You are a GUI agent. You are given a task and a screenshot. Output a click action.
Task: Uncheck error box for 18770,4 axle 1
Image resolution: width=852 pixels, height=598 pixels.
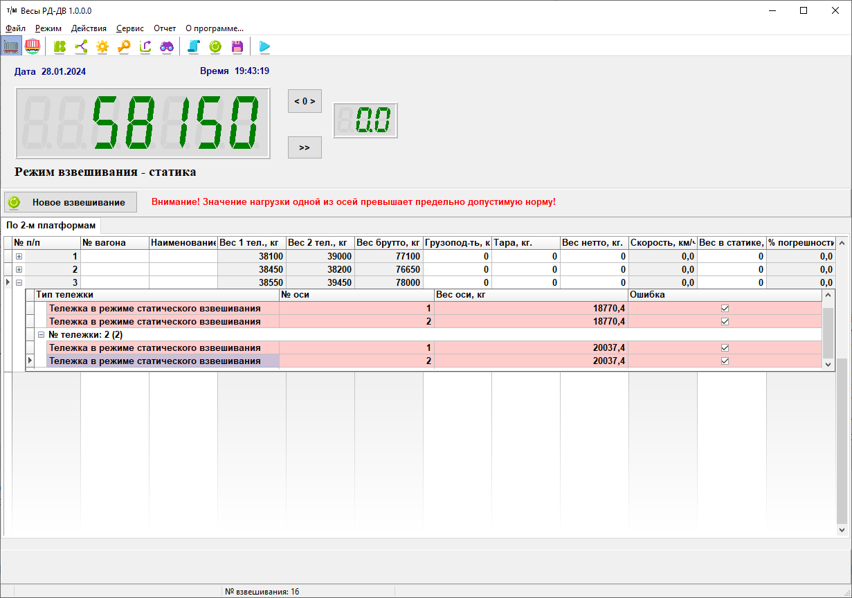[725, 309]
